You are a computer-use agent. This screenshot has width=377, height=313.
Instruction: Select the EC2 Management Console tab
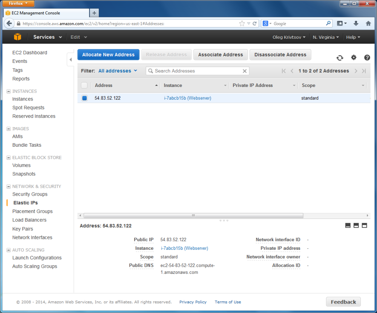46,13
